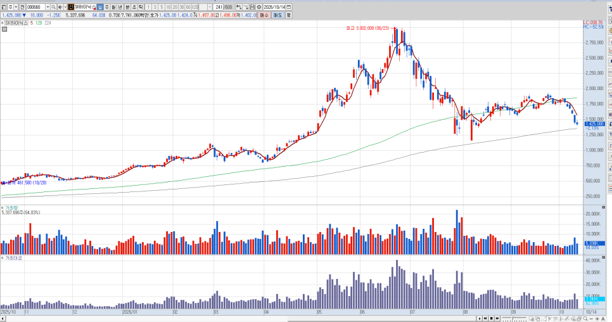Click the SK하이닉스 stock name field
This screenshot has width=612, height=322.
point(86,7)
